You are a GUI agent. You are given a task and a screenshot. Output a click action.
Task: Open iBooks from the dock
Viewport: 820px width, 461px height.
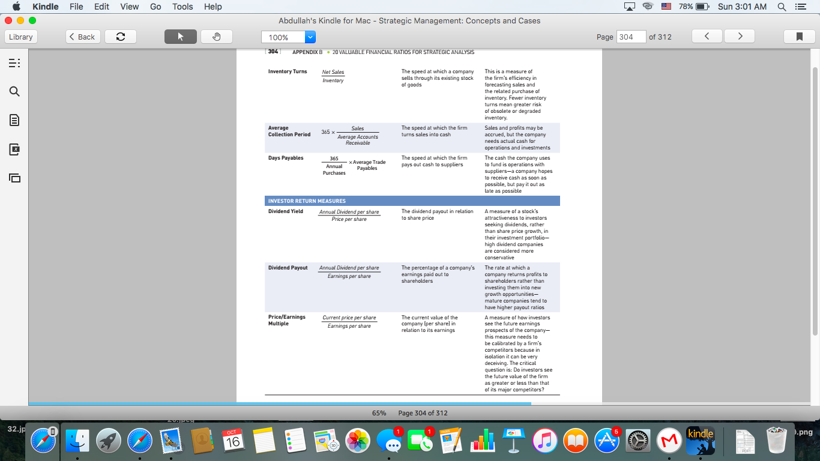pyautogui.click(x=576, y=441)
